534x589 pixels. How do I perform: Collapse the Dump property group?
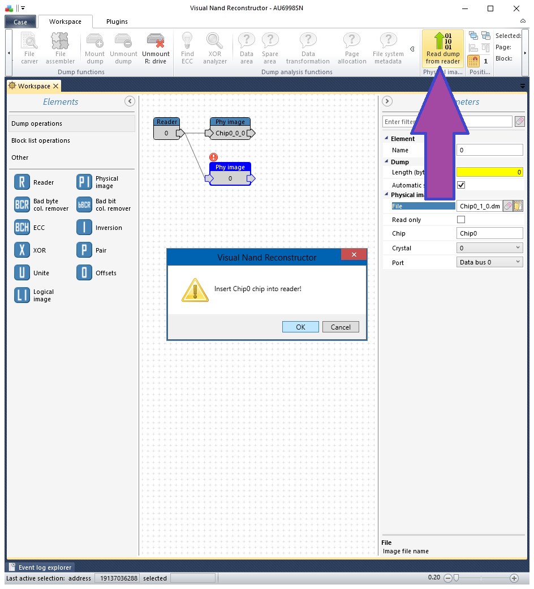[386, 161]
